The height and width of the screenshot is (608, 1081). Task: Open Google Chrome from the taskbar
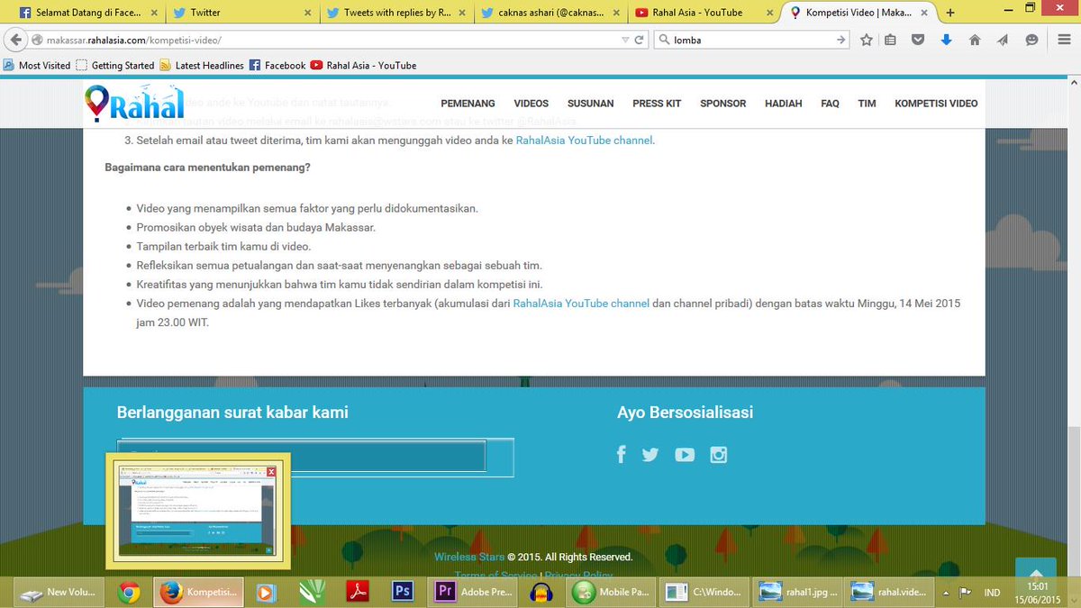point(128,592)
